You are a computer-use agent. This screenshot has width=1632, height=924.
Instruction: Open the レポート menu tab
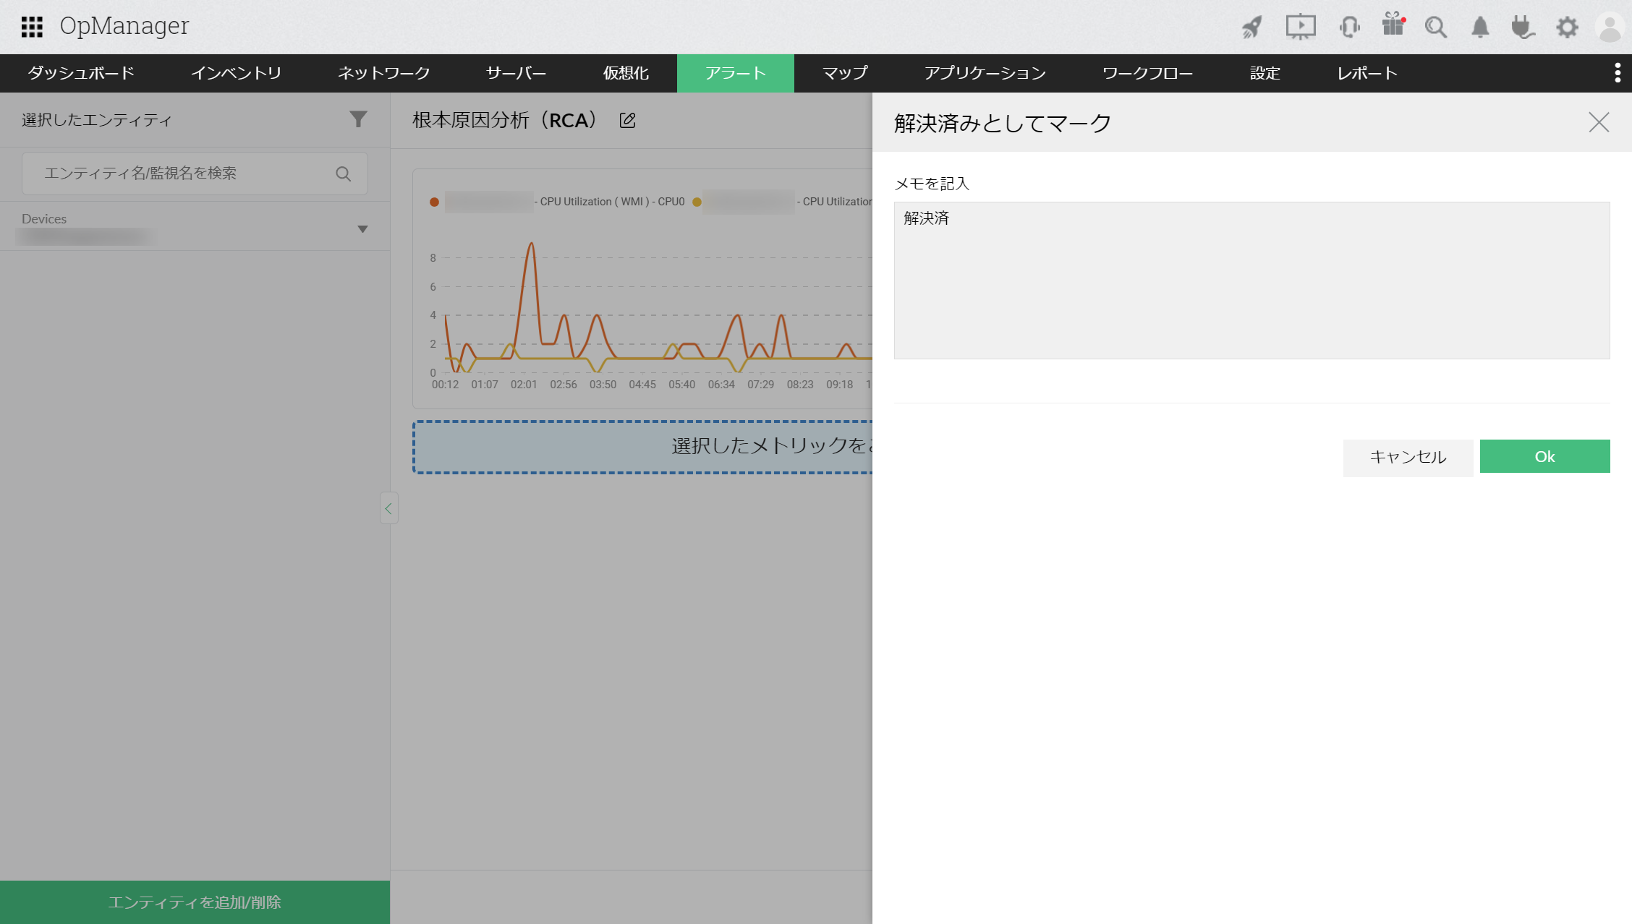pos(1367,73)
